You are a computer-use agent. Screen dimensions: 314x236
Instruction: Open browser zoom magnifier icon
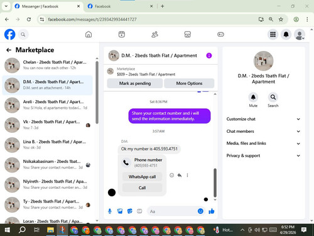[x=271, y=20]
